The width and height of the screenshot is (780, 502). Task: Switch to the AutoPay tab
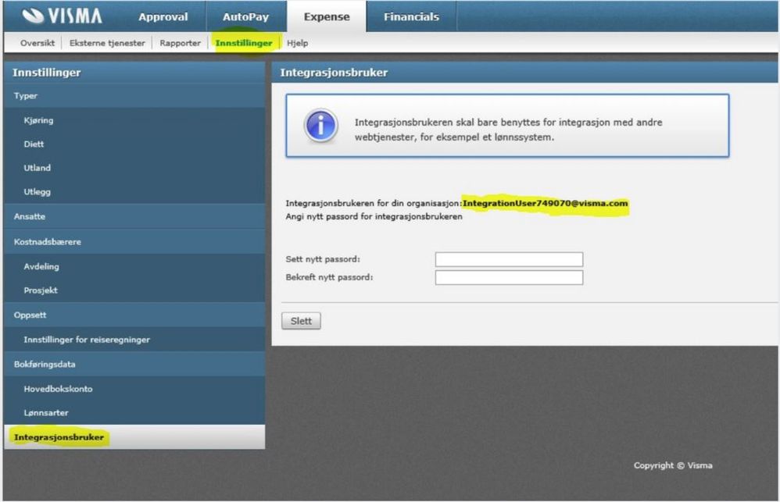tap(245, 17)
